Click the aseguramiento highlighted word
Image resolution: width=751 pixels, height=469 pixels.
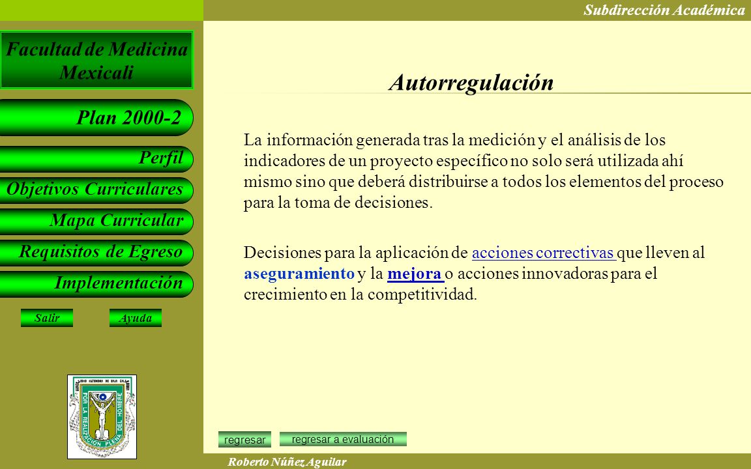299,274
